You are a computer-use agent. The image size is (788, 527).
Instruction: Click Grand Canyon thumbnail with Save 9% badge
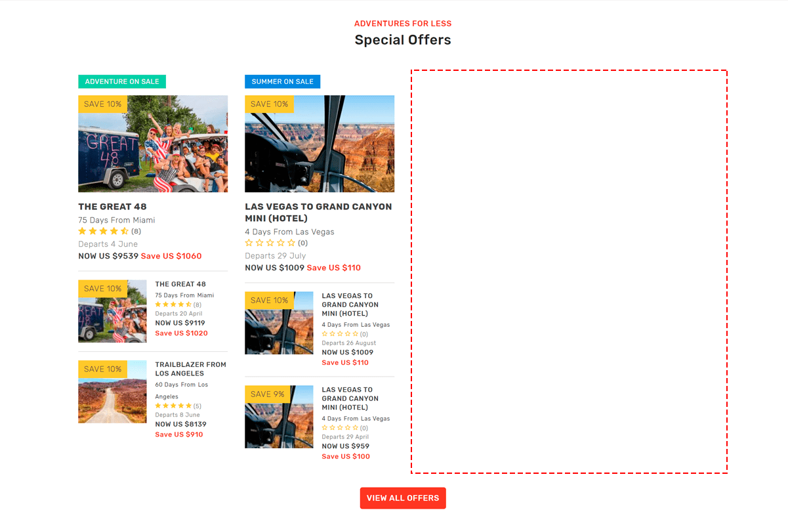point(279,417)
